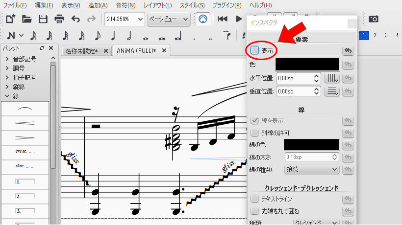The image size is (402, 225).
Task: Toggle the tie tool icon
Action: click(x=226, y=35)
